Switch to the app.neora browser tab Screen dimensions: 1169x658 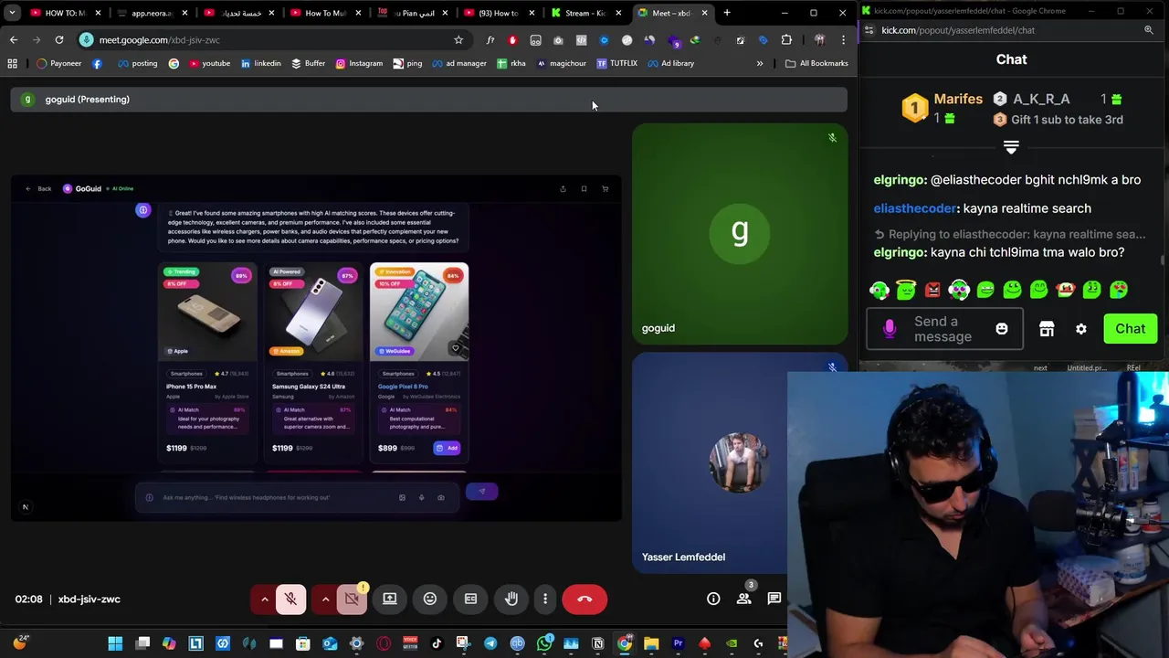[x=152, y=13]
